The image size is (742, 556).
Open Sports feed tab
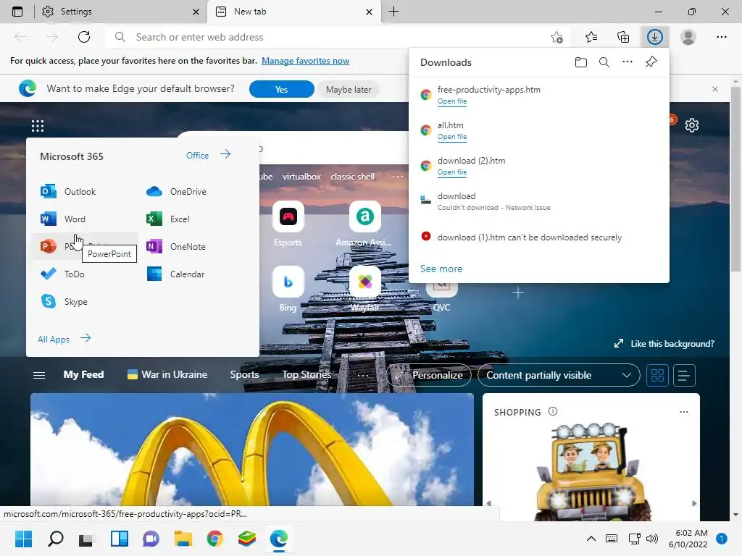[244, 375]
